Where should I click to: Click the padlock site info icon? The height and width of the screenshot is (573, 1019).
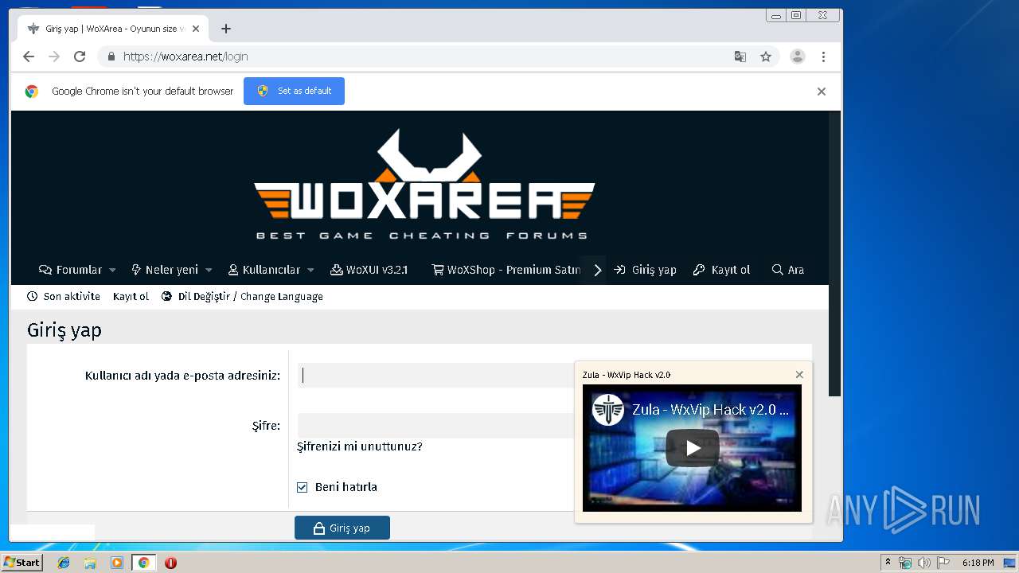click(x=111, y=57)
